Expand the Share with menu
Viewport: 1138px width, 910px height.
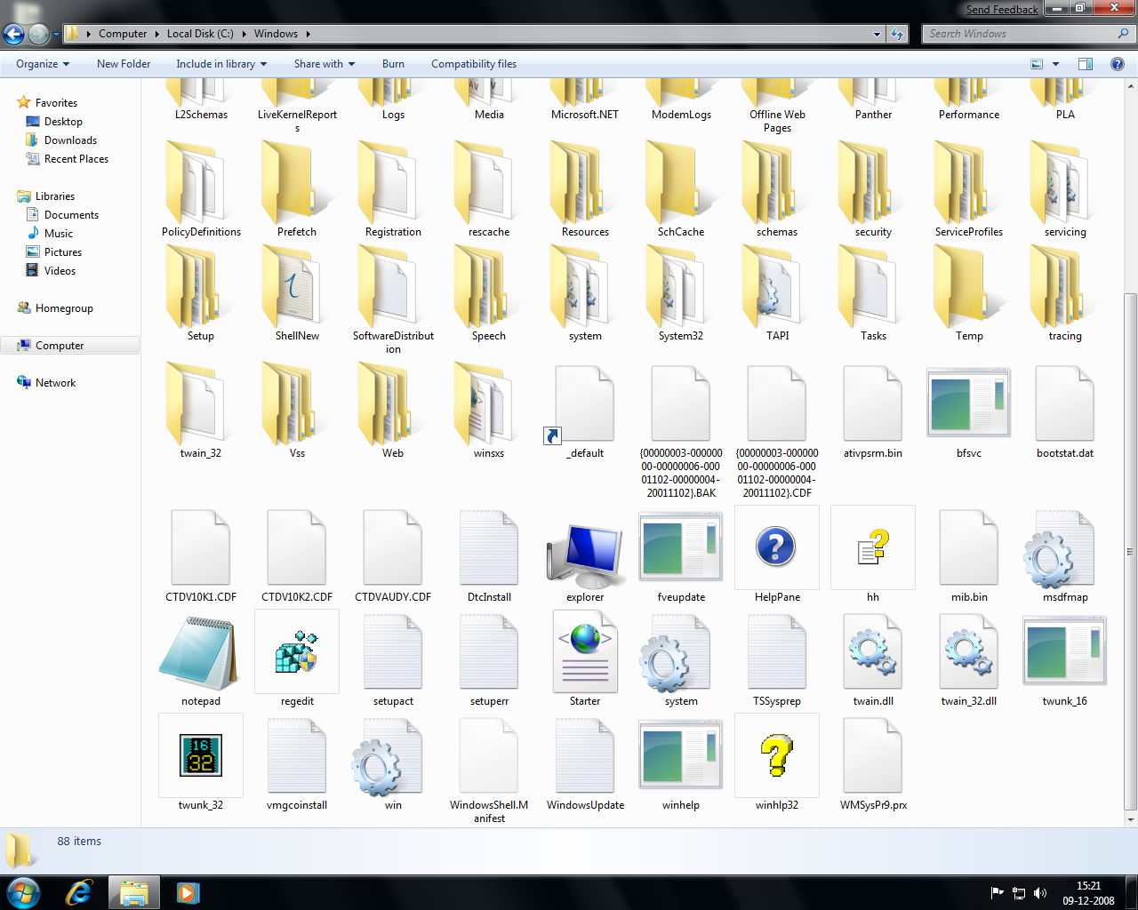click(x=324, y=64)
